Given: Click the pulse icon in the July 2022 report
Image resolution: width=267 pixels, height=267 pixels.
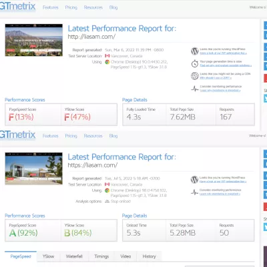Looking at the screenshot, I should point(194,192).
